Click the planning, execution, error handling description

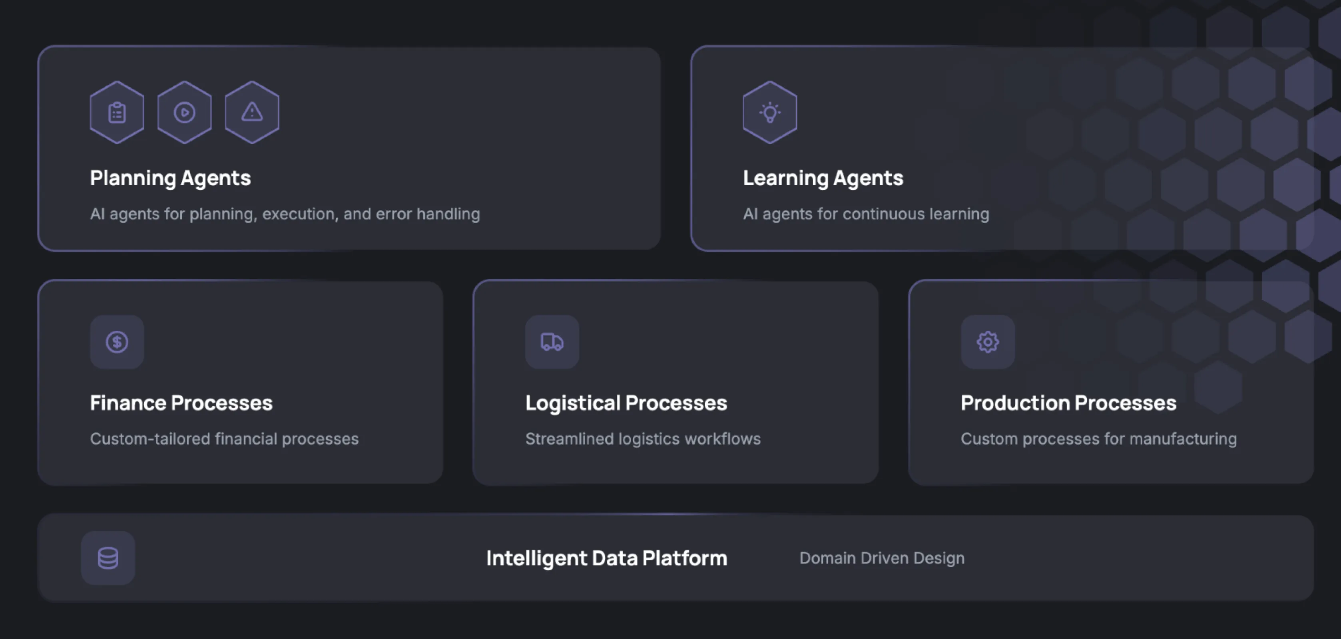pyautogui.click(x=285, y=214)
